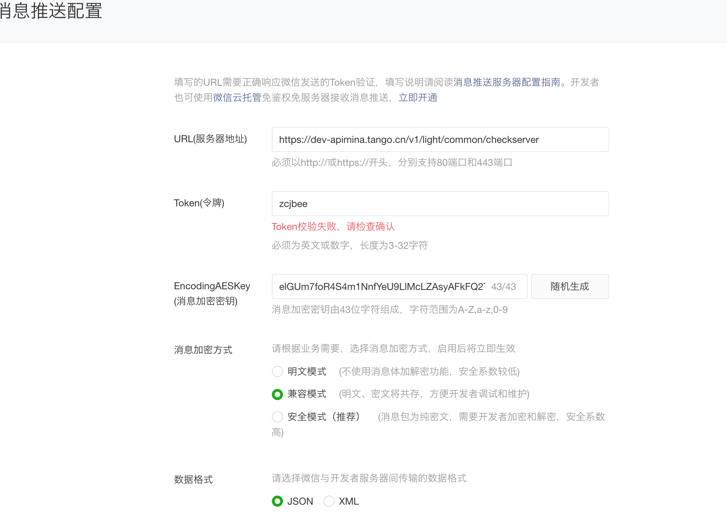Click the 43/43 character counter
This screenshot has width=727, height=513.
pos(503,286)
